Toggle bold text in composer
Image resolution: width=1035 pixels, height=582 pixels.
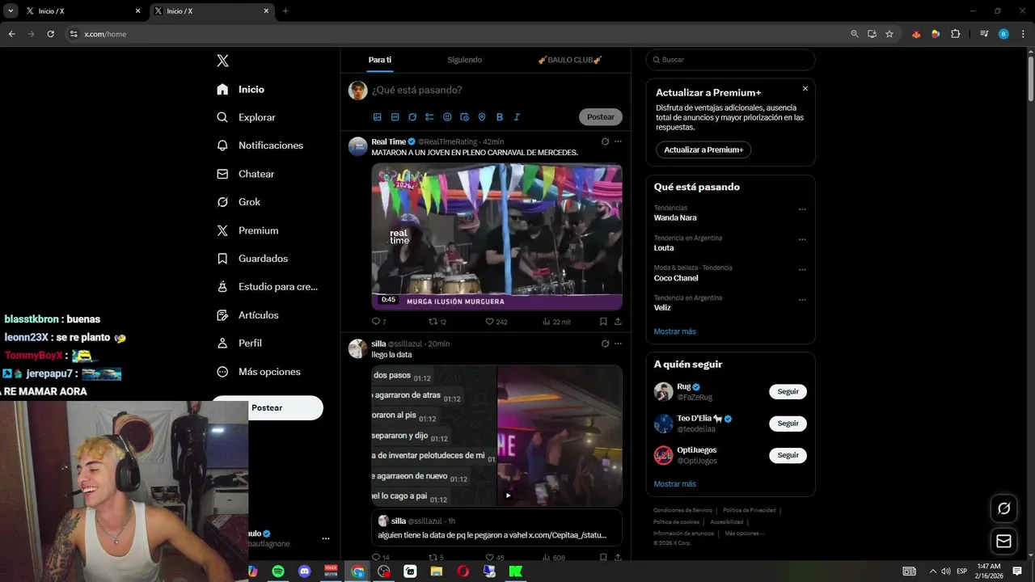[x=500, y=117]
